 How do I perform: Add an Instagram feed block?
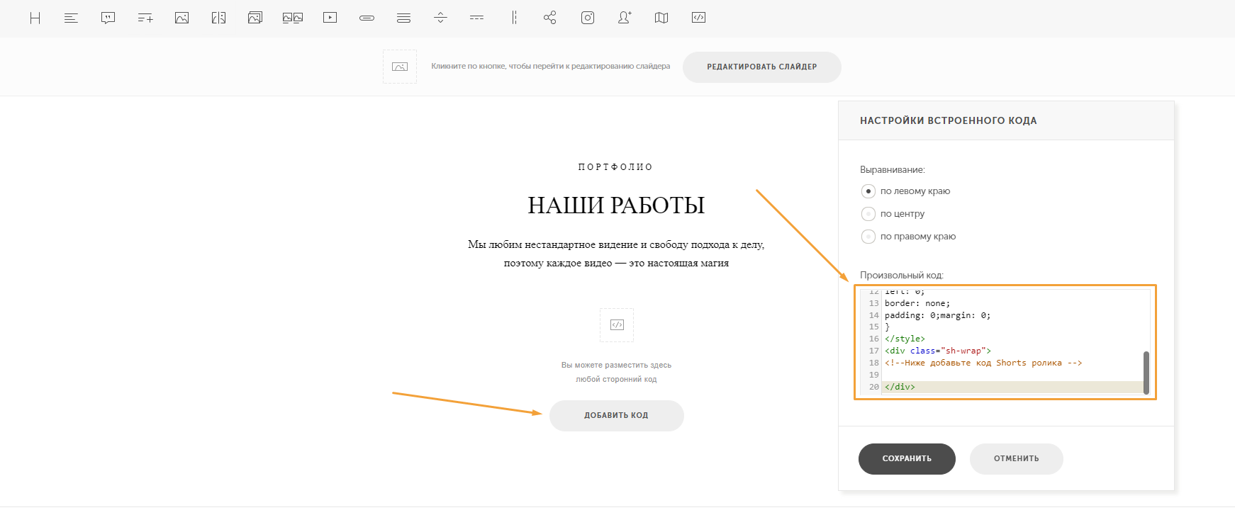(588, 18)
